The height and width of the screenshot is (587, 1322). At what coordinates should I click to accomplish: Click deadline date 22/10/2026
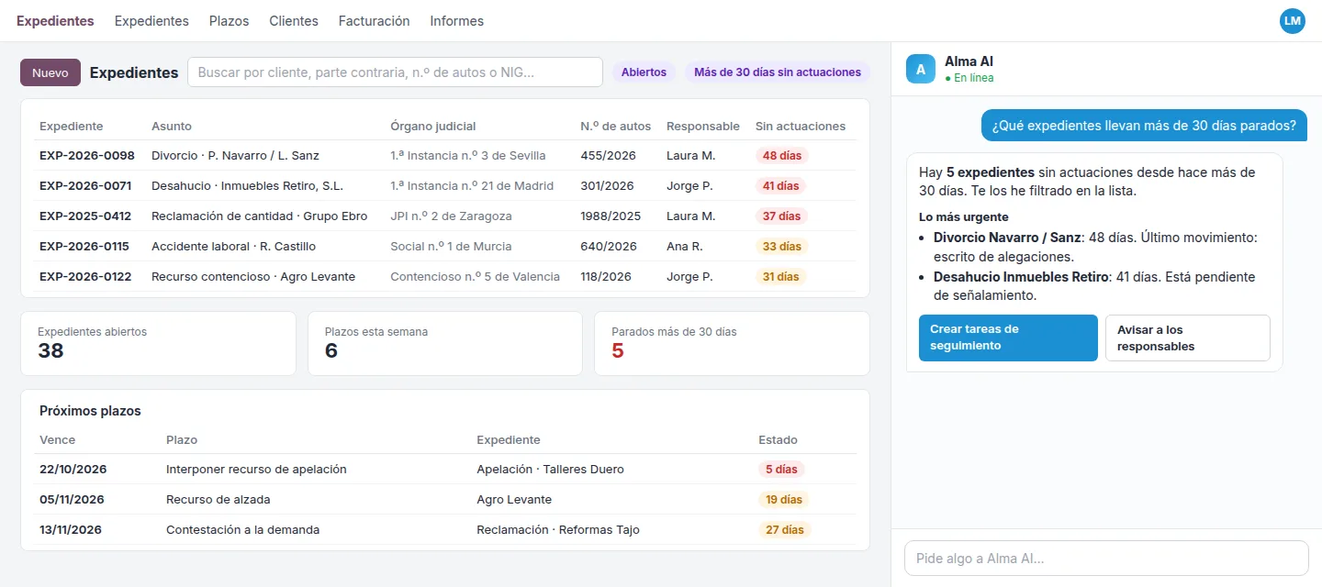[x=73, y=470]
